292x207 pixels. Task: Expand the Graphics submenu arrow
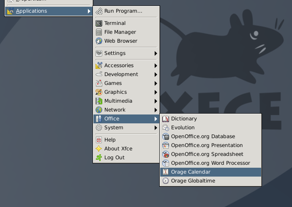156,93
